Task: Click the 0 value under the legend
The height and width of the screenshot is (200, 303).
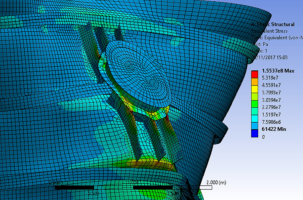Action: point(263,137)
